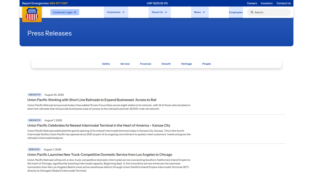Click the GROWTH tag dated August 25, 2025
313x176 pixels.
(35, 95)
